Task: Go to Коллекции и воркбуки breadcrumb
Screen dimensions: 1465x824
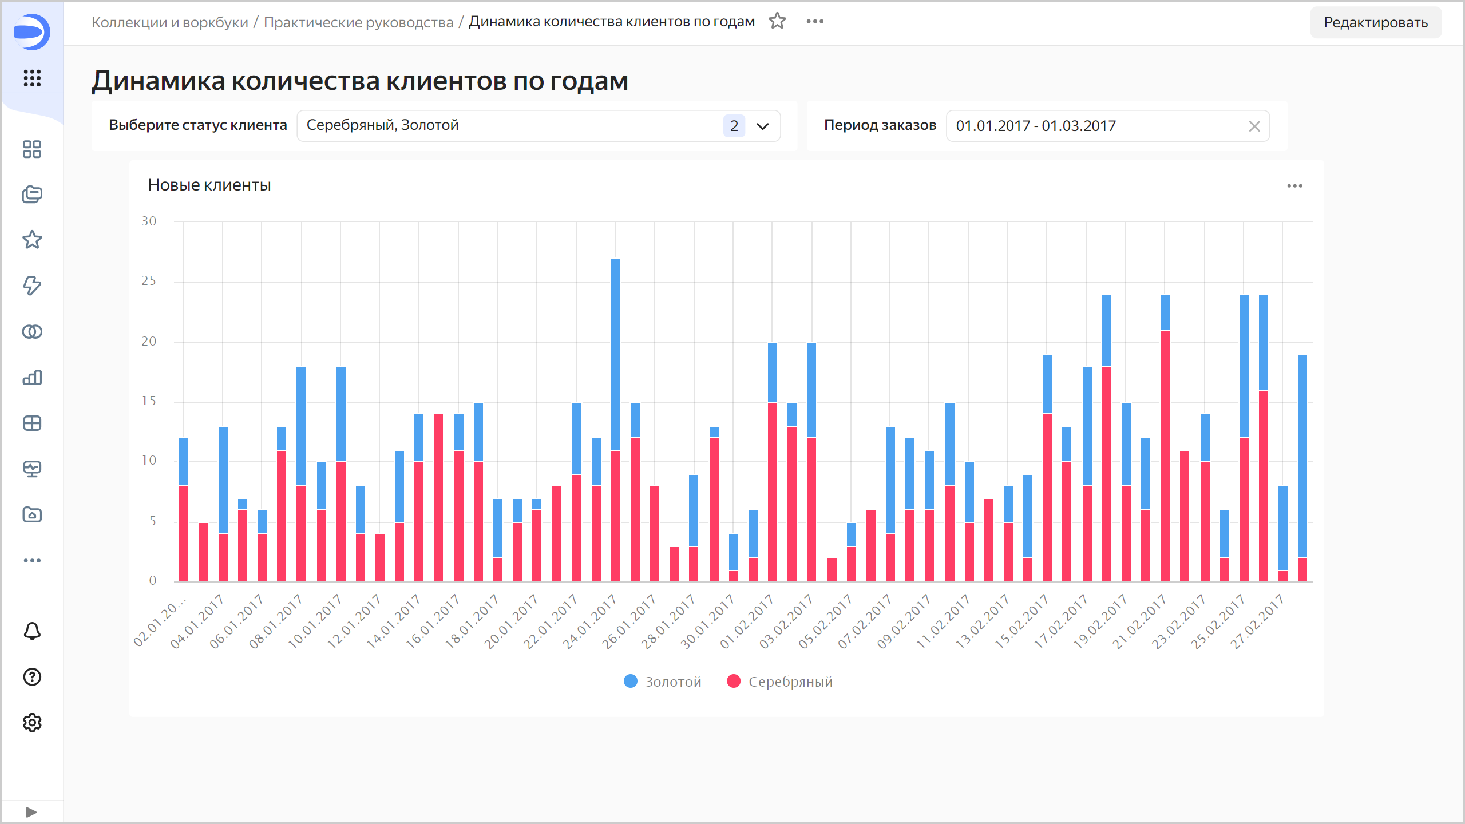Action: [x=169, y=22]
